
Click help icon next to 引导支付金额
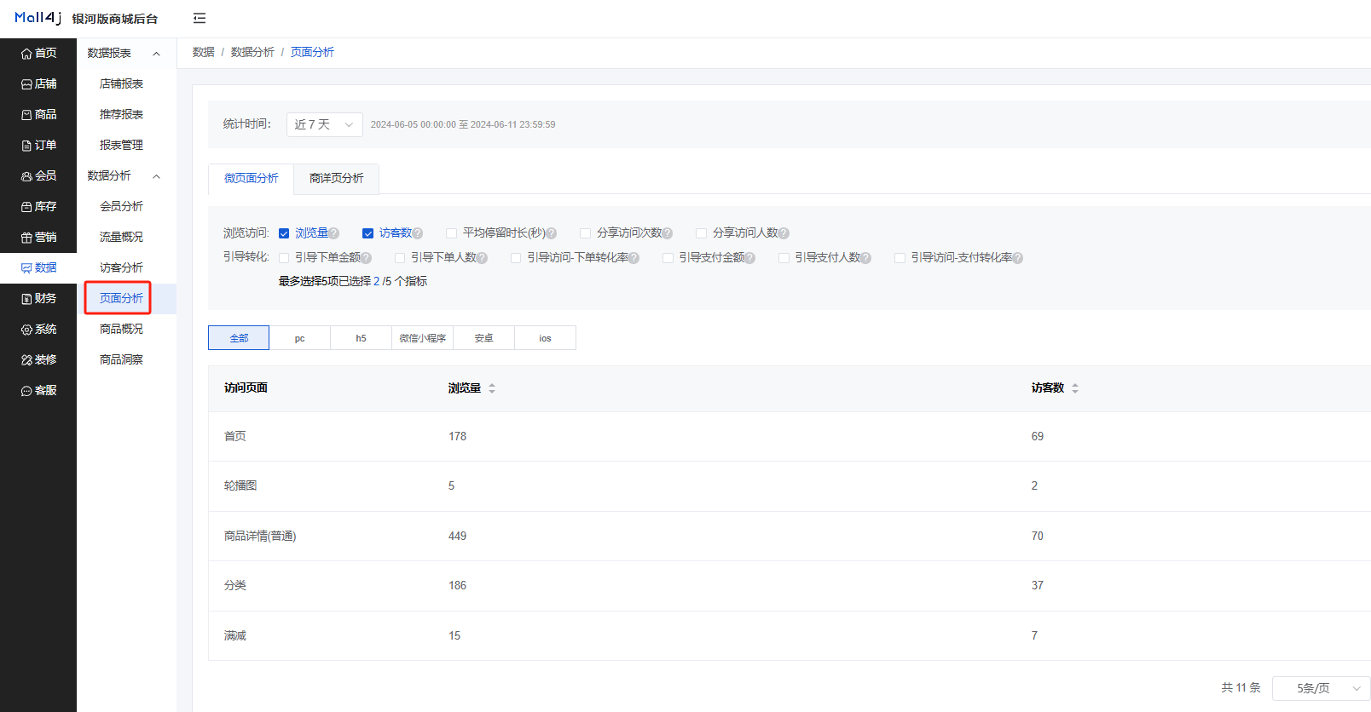(749, 258)
